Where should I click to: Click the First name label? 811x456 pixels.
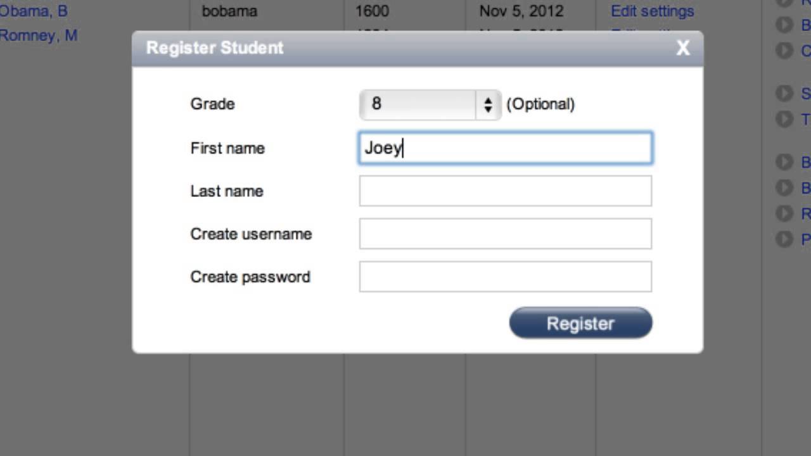pyautogui.click(x=227, y=148)
